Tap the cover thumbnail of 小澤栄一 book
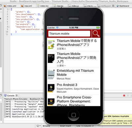The image size is (132, 128). click(x=51, y=58)
